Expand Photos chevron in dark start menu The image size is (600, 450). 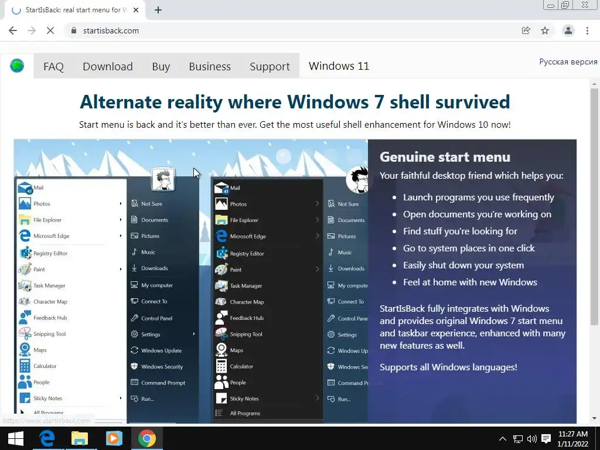click(x=317, y=203)
